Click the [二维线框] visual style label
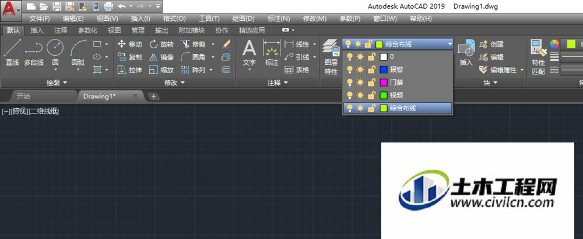This screenshot has width=583, height=239. [43, 111]
